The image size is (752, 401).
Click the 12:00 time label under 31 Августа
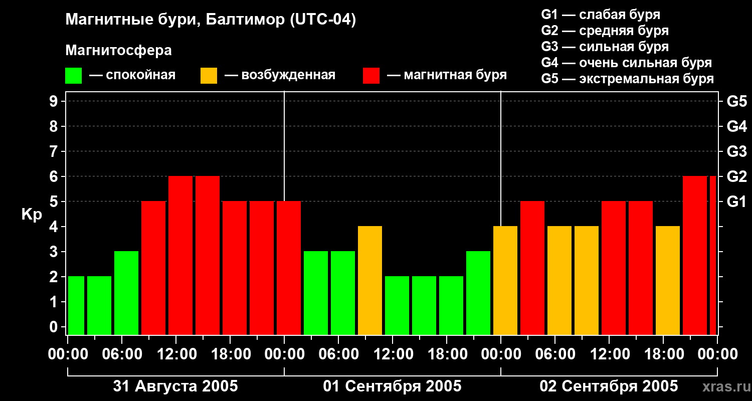click(x=176, y=354)
